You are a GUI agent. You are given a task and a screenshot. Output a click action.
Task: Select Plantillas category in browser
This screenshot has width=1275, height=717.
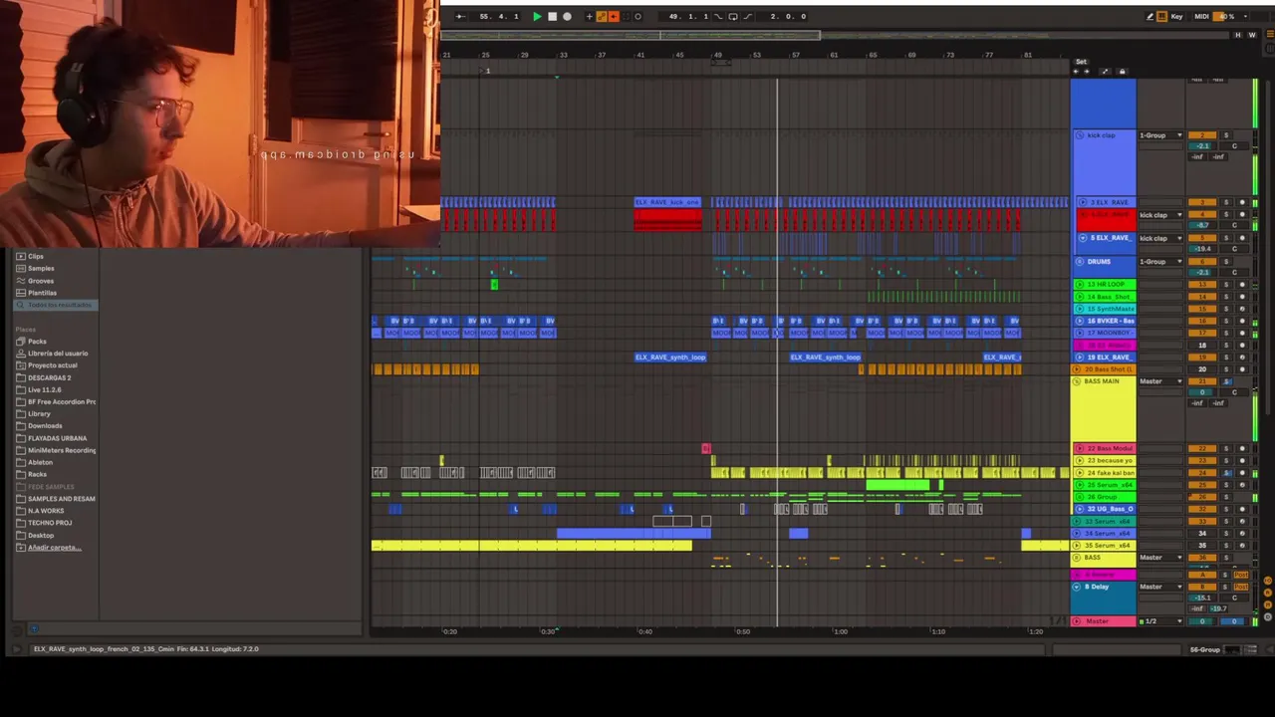[42, 293]
